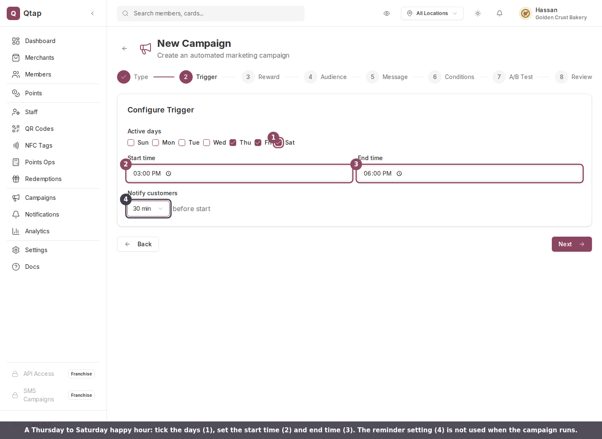Open Analytics page

click(x=54, y=231)
